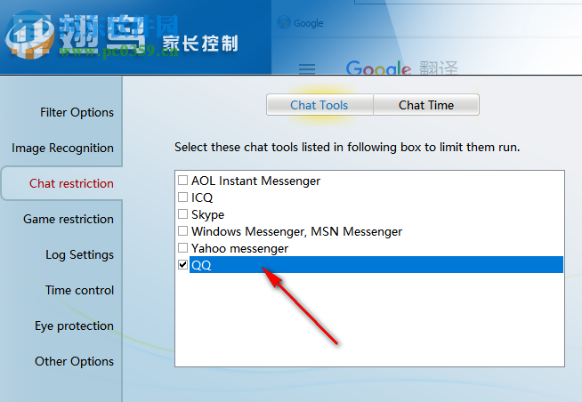582x402 pixels.
Task: Open Log Settings from the sidebar
Action: point(79,254)
